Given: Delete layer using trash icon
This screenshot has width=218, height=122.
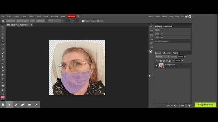Looking at the screenshot, I should point(189,106).
